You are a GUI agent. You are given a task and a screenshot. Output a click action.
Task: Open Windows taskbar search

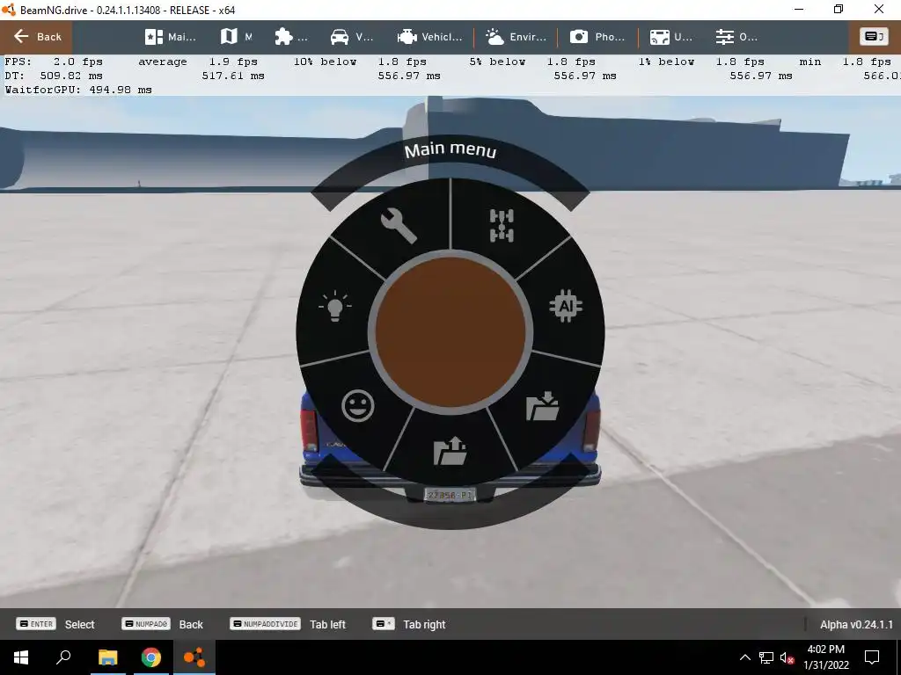pos(63,657)
